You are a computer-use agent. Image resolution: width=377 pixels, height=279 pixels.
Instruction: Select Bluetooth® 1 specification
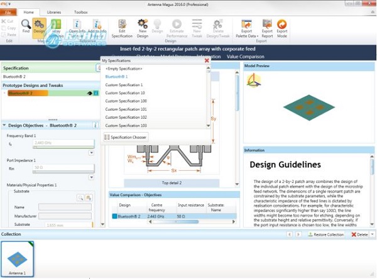tap(116, 77)
